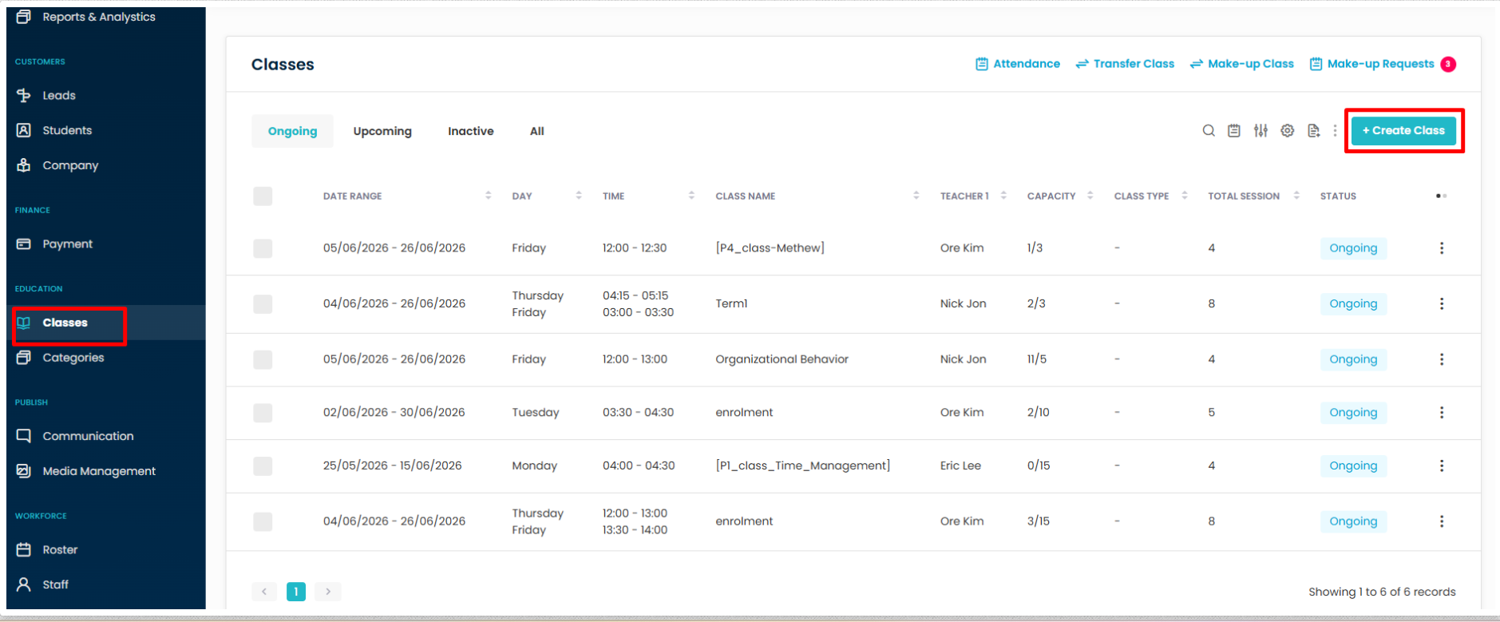The width and height of the screenshot is (1500, 622).
Task: Sort by the Class Type column
Action: 1185,196
